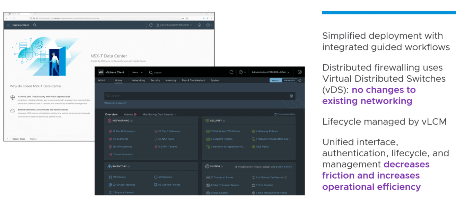The height and width of the screenshot is (197, 456).
Task: Open Alarms tab in bottom panel
Action: click(33, 139)
